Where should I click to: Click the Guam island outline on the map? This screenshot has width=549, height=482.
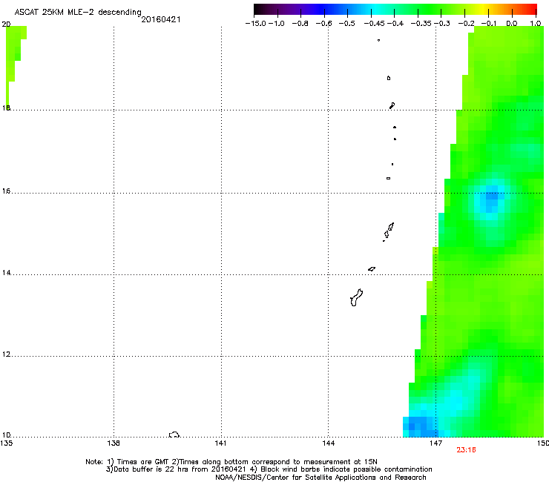pos(356,298)
